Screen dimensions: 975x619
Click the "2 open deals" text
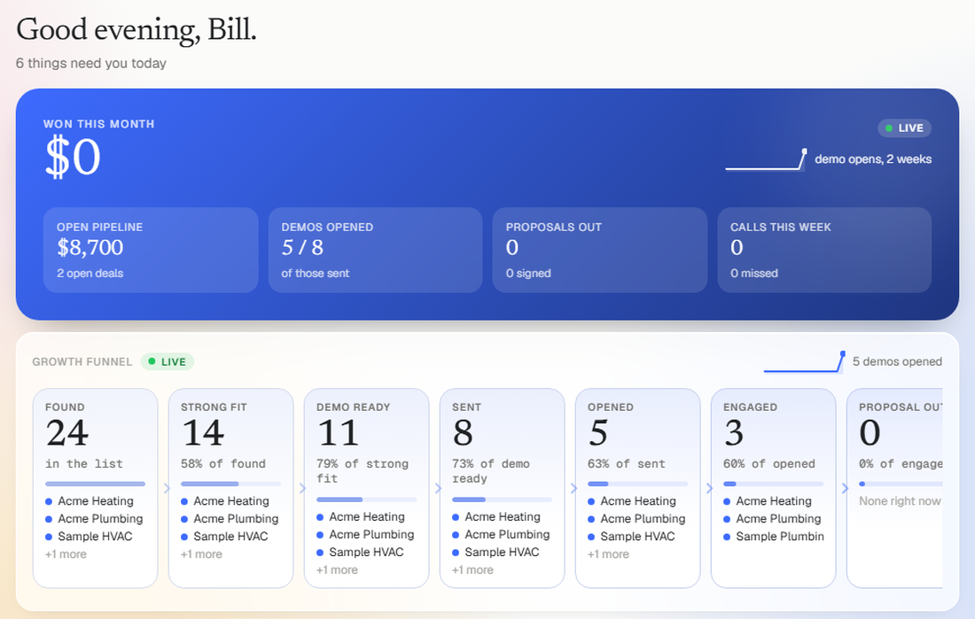(90, 274)
